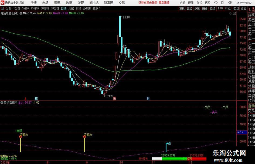Click the 叠加 overlay button
This screenshot has height=164, width=255.
coord(189,8)
